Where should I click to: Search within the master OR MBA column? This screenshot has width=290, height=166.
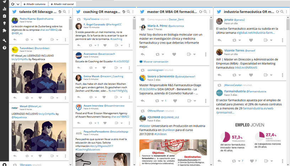[x=205, y=12]
